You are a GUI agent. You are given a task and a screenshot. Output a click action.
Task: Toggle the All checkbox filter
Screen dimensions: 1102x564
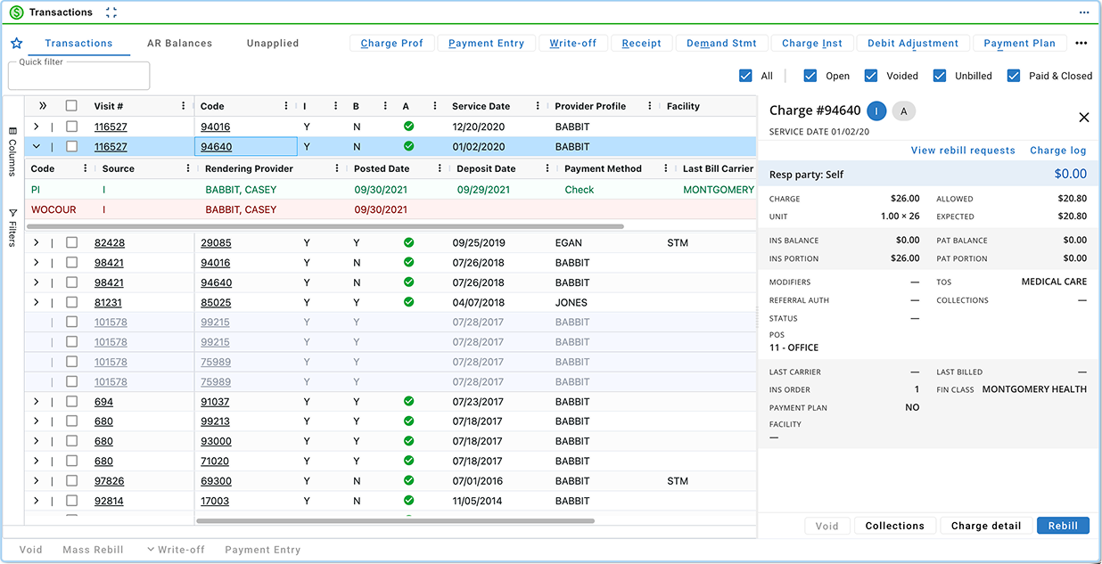pos(746,76)
